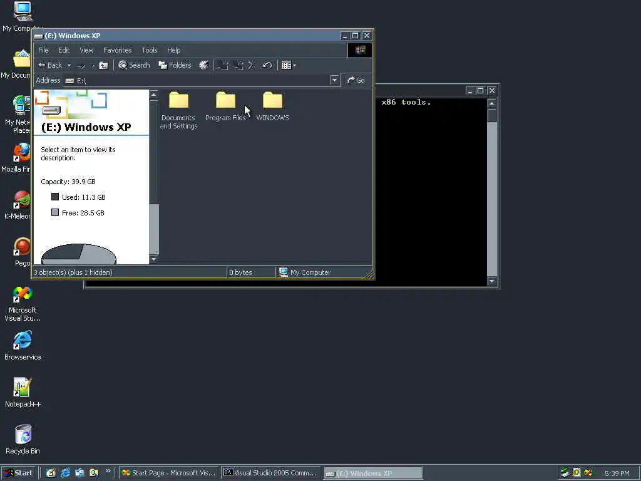Viewport: 641px width, 481px height.
Task: Open the View menu
Action: pyautogui.click(x=86, y=50)
